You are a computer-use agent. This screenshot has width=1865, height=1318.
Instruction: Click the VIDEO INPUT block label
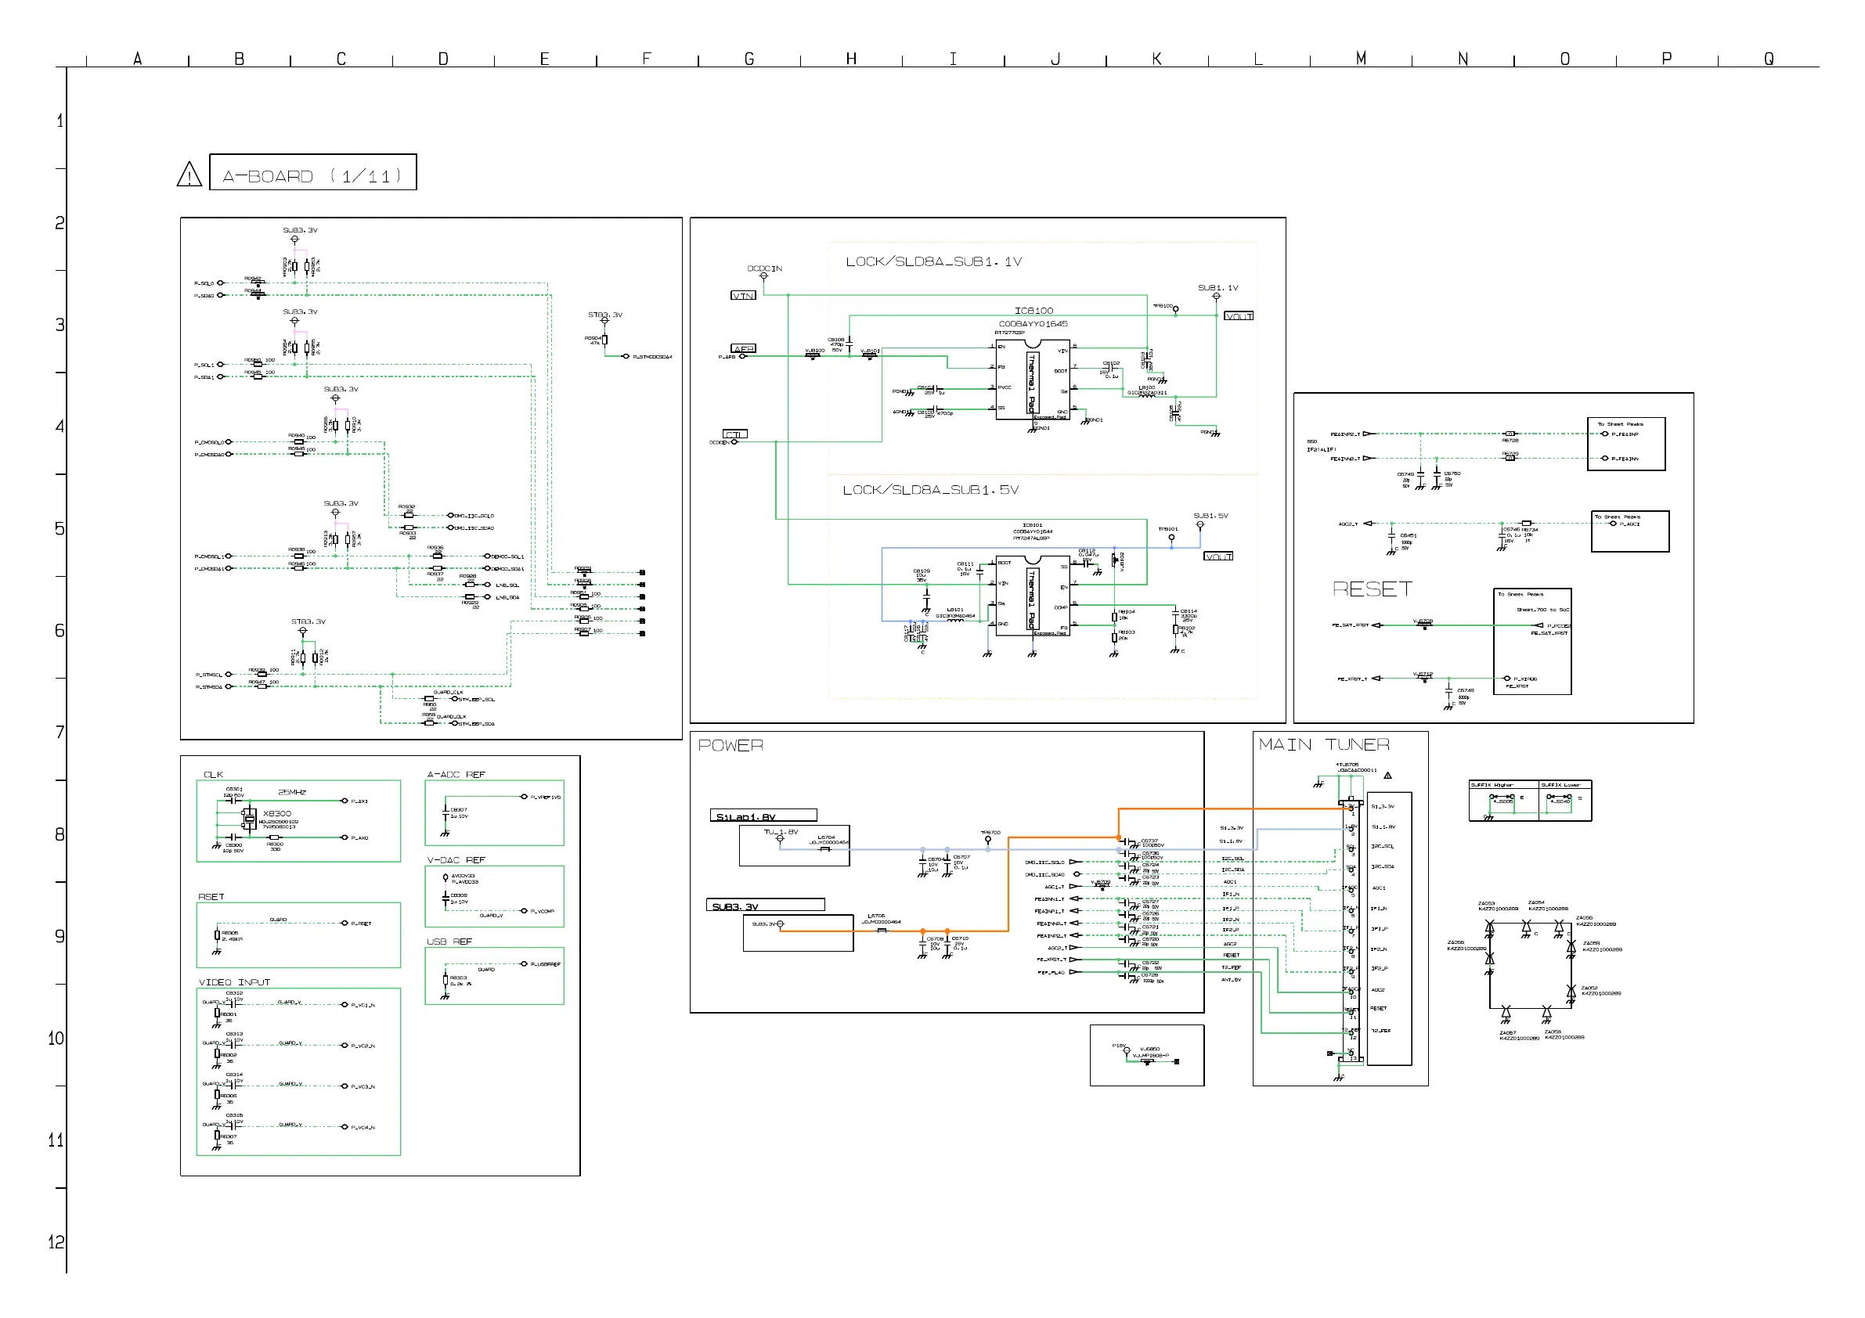click(234, 981)
